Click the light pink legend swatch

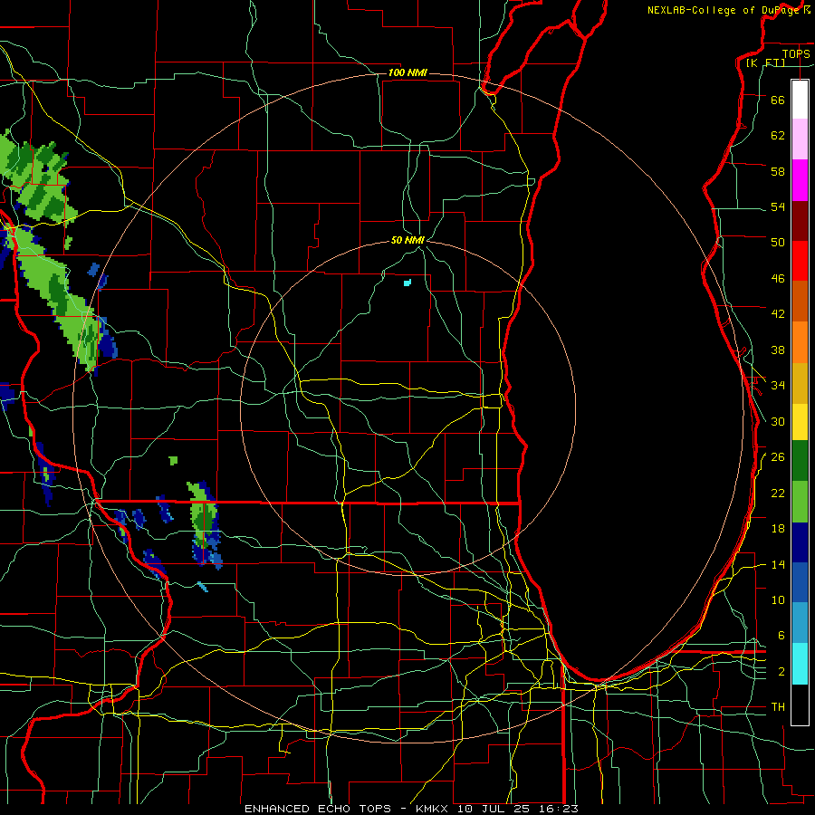point(800,139)
